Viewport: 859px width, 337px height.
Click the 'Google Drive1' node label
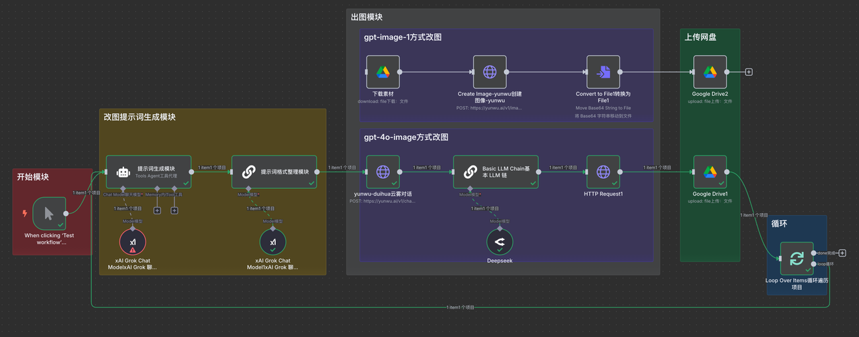[x=710, y=194]
